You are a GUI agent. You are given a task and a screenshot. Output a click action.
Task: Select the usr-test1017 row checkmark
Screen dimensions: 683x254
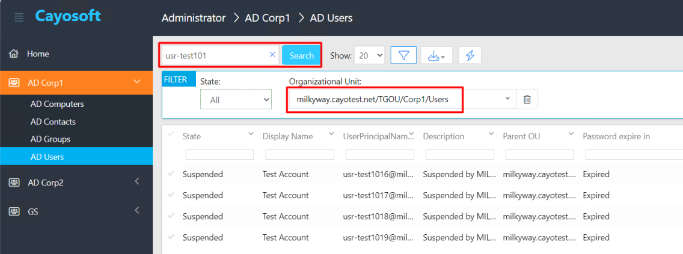click(x=171, y=195)
